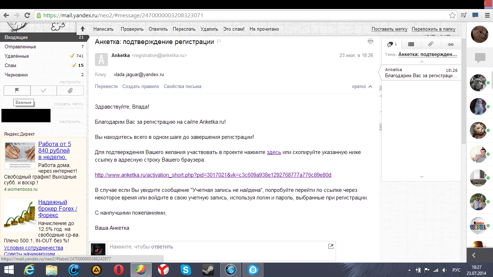Bookmark the page with the star icon
Image resolution: width=493 pixels, height=277 pixels.
pos(452,16)
